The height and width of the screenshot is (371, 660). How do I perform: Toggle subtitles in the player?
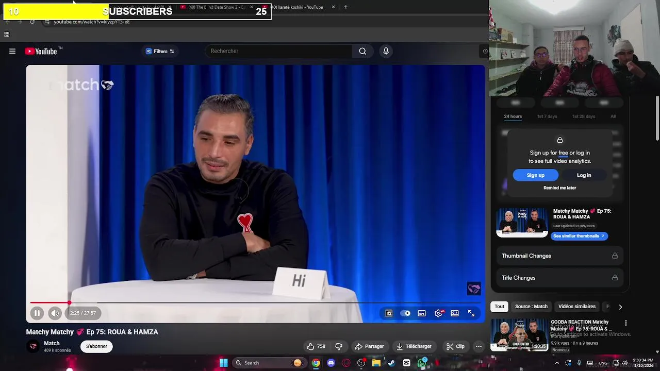[422, 313]
